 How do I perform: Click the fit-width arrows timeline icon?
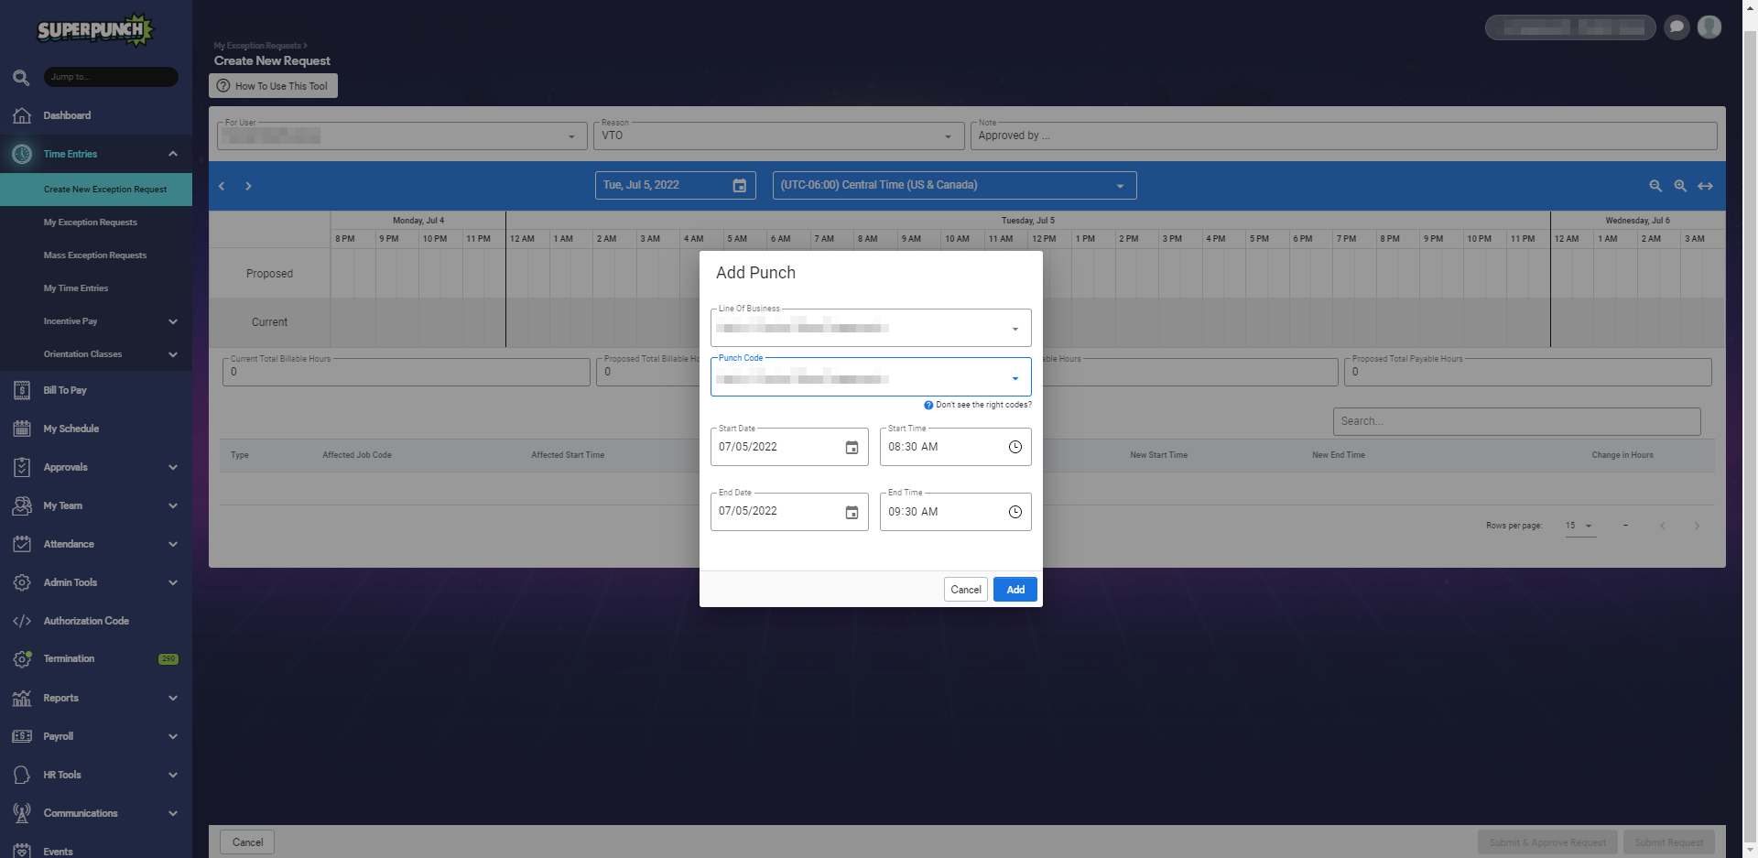pyautogui.click(x=1705, y=186)
